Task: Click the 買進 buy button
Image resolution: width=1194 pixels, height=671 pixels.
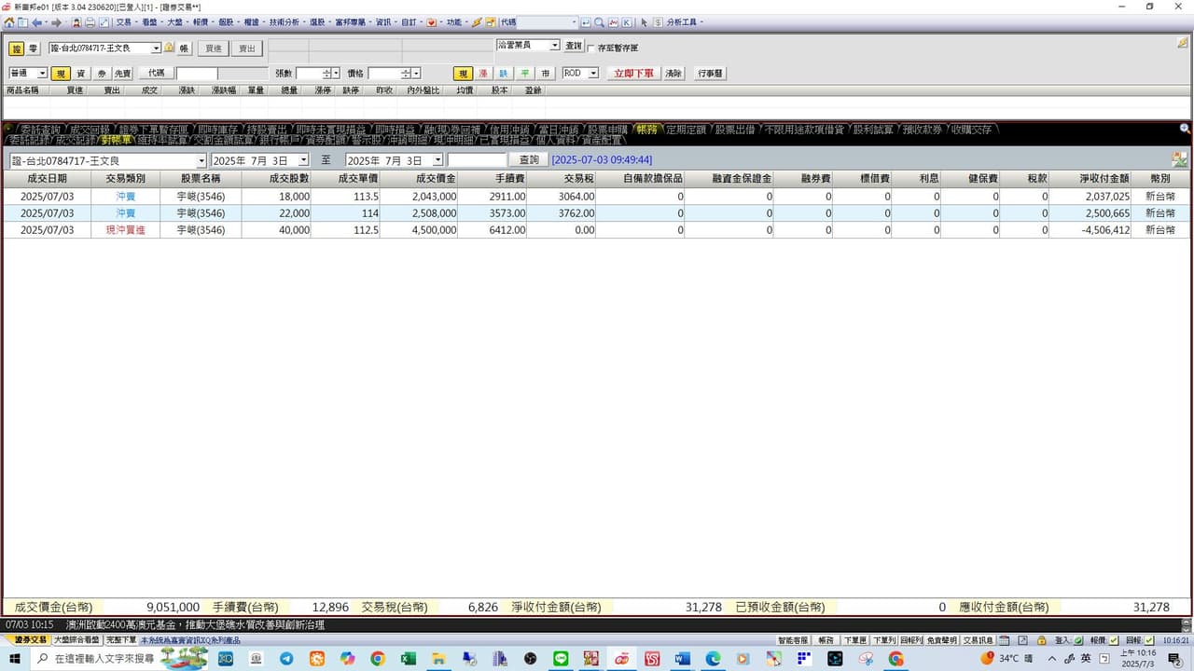Action: coord(214,48)
